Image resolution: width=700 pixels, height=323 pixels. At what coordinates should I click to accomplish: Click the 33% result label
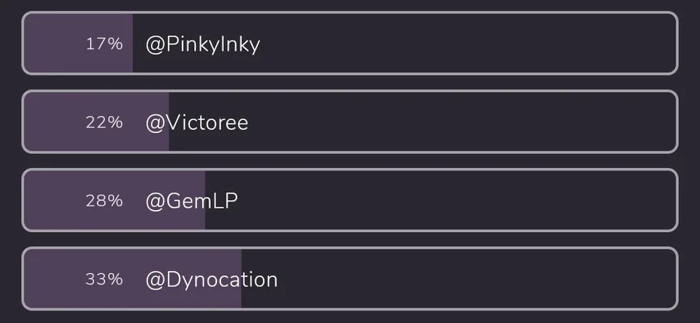point(104,279)
